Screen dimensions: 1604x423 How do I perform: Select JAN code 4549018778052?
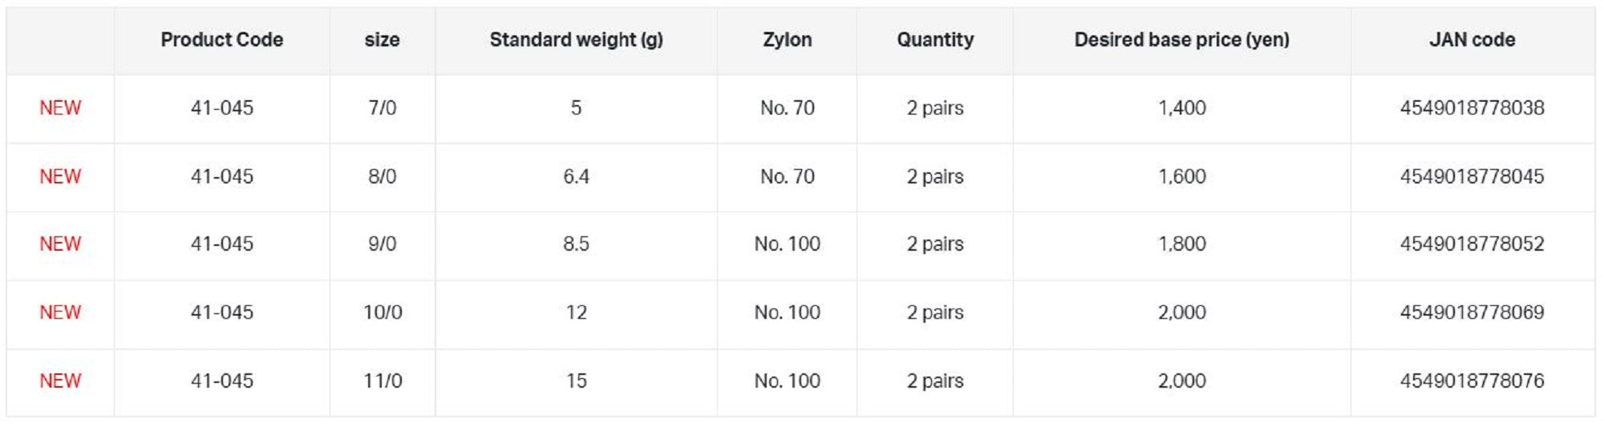click(x=1472, y=244)
